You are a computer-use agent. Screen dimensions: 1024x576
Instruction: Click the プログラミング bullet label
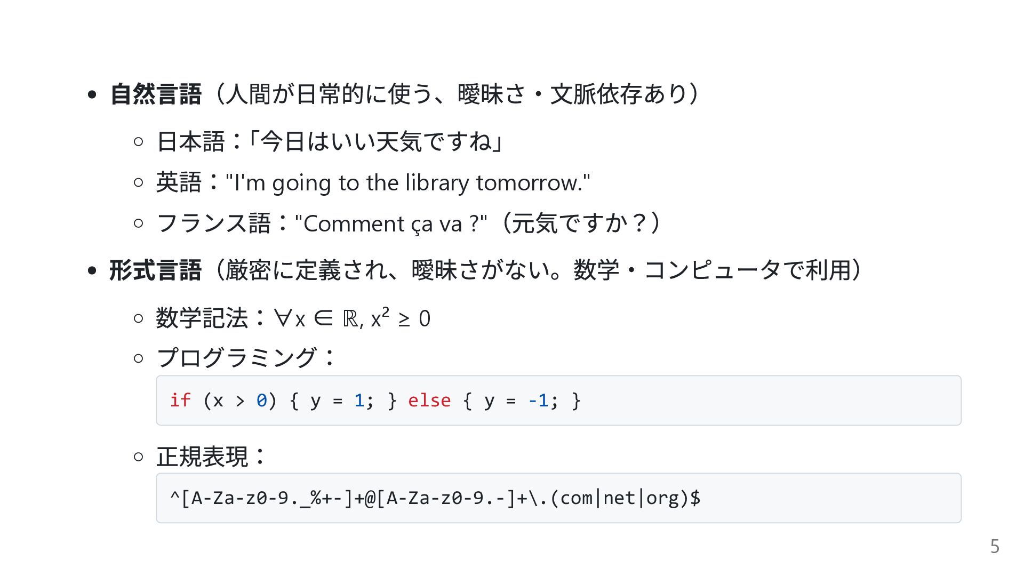(x=236, y=357)
